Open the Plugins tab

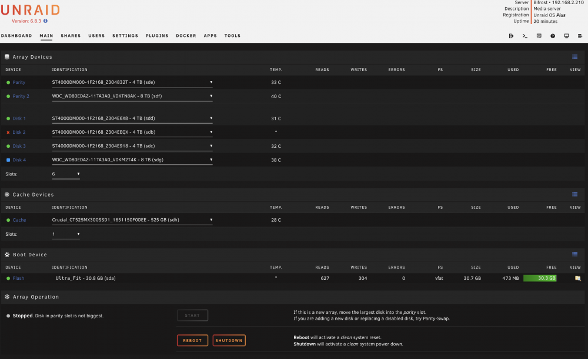(x=157, y=36)
